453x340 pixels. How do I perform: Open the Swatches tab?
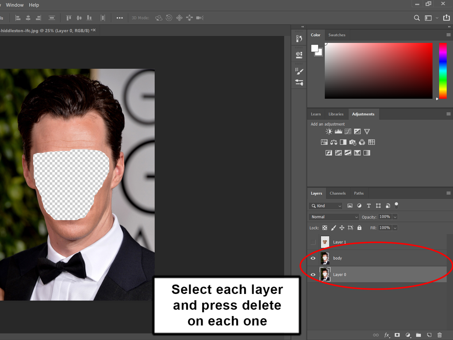click(x=337, y=35)
